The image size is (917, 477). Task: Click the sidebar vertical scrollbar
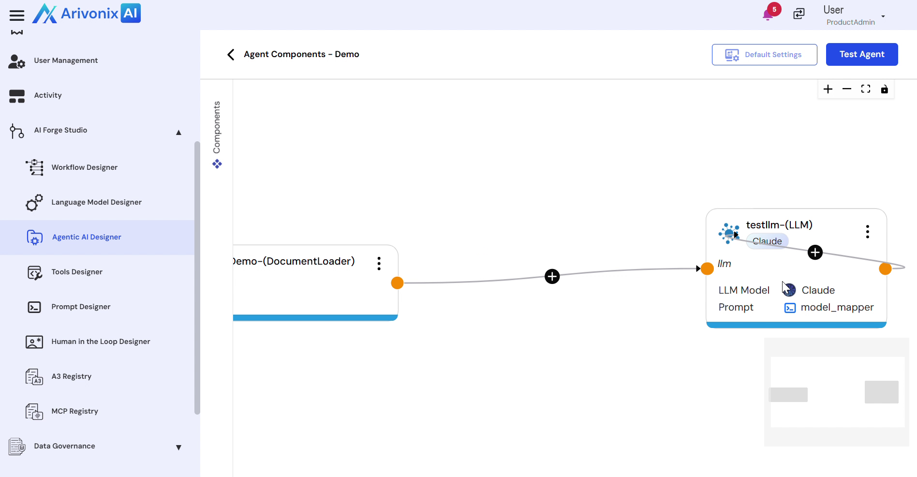click(197, 278)
